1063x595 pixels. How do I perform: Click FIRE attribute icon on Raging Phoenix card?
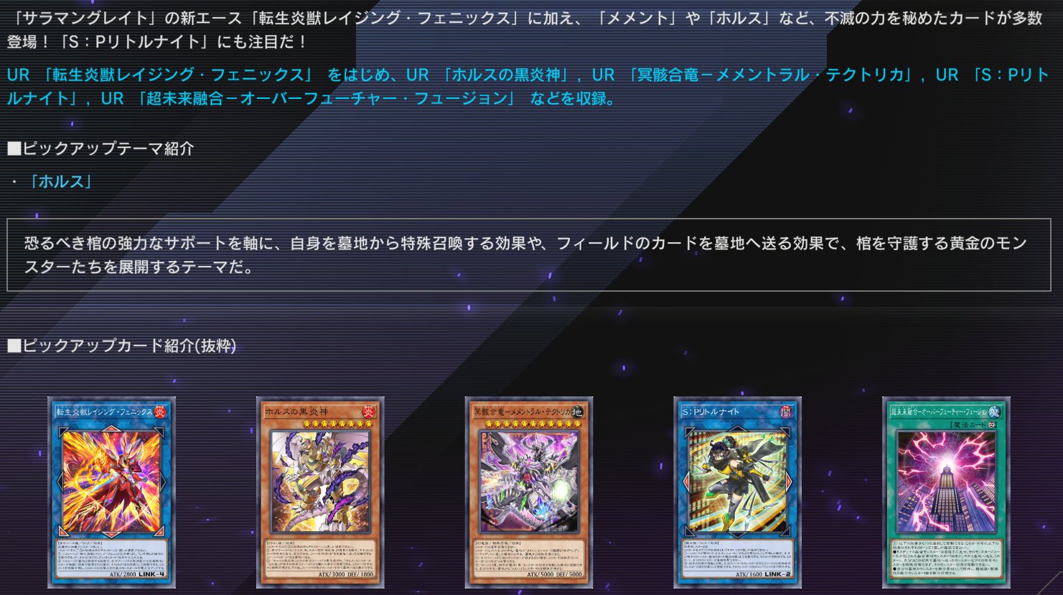coord(160,412)
